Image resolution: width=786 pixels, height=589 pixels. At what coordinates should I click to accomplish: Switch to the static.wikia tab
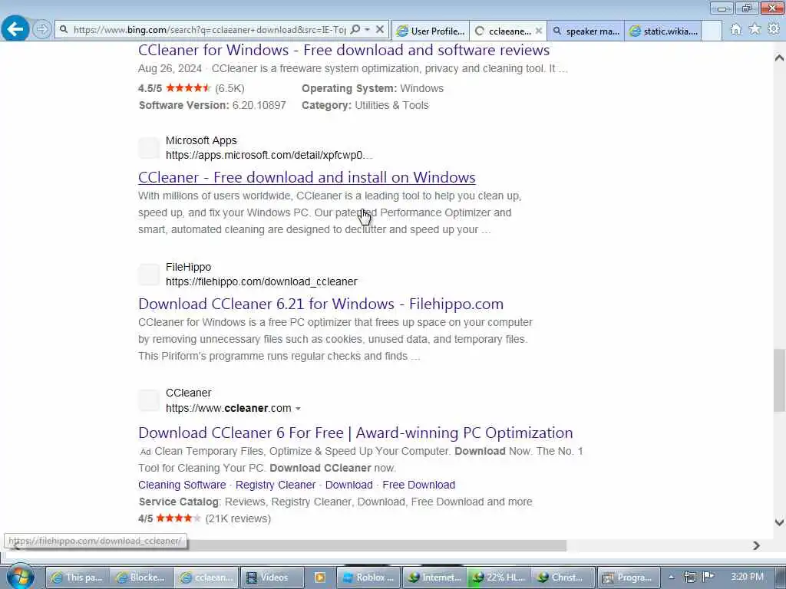[663, 31]
